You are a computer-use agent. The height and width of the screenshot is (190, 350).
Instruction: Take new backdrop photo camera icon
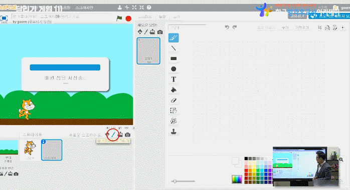[x=16, y=174]
